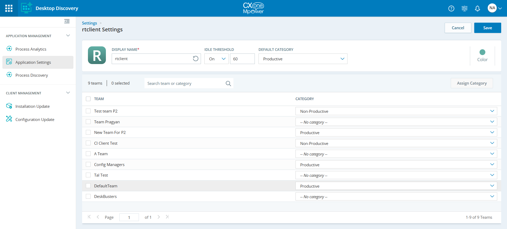
Task: Open the Default Category dropdown
Action: [303, 59]
